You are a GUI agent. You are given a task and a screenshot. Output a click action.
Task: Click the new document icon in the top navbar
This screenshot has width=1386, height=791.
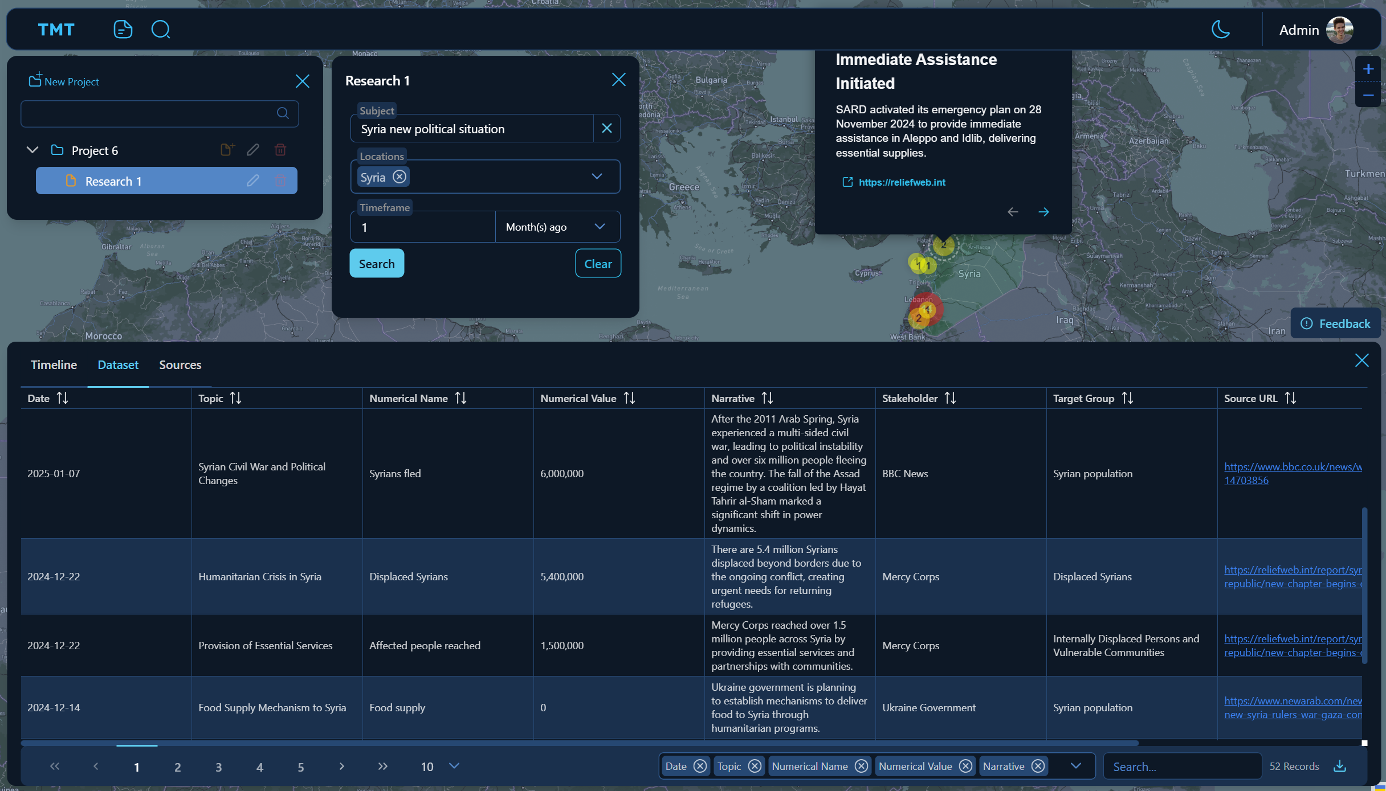pyautogui.click(x=123, y=29)
